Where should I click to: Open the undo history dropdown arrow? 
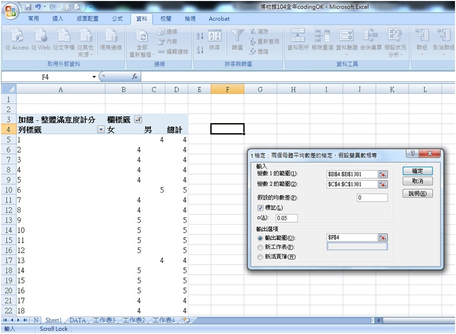coord(45,6)
